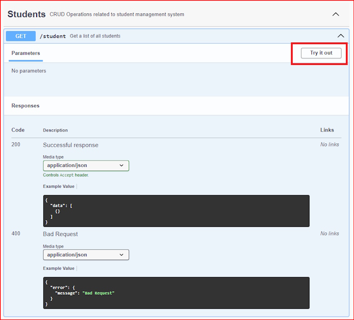Click the "Bad Request" description heading
Viewport: 354px width, 320px height.
pyautogui.click(x=60, y=234)
